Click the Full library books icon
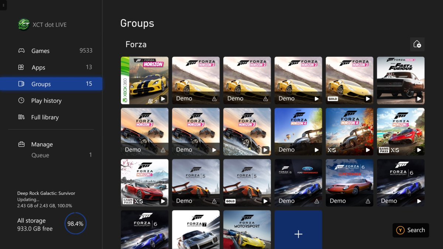The image size is (443, 249). click(x=21, y=117)
